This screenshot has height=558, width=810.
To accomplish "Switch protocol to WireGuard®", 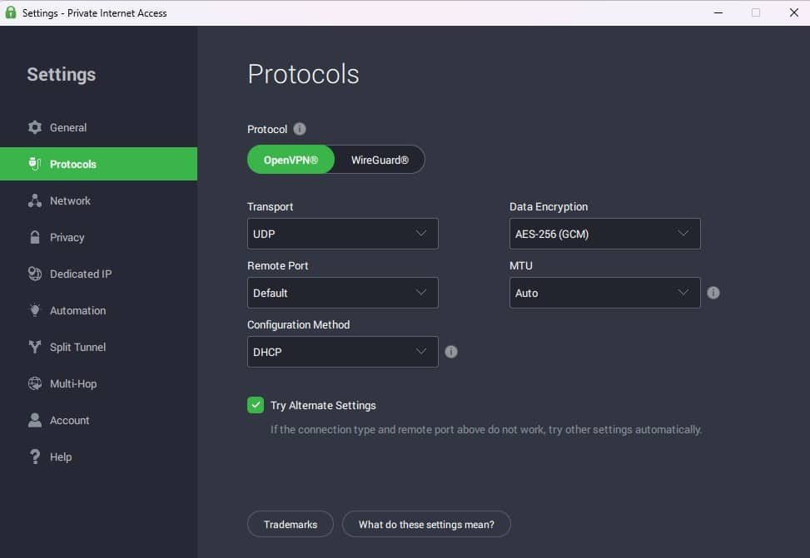I will pos(380,160).
